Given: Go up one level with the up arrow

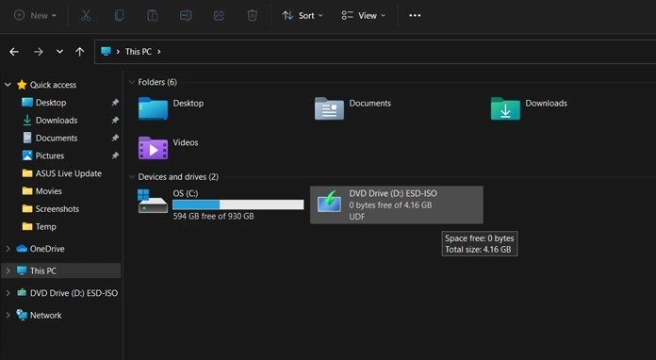Looking at the screenshot, I should click(79, 52).
